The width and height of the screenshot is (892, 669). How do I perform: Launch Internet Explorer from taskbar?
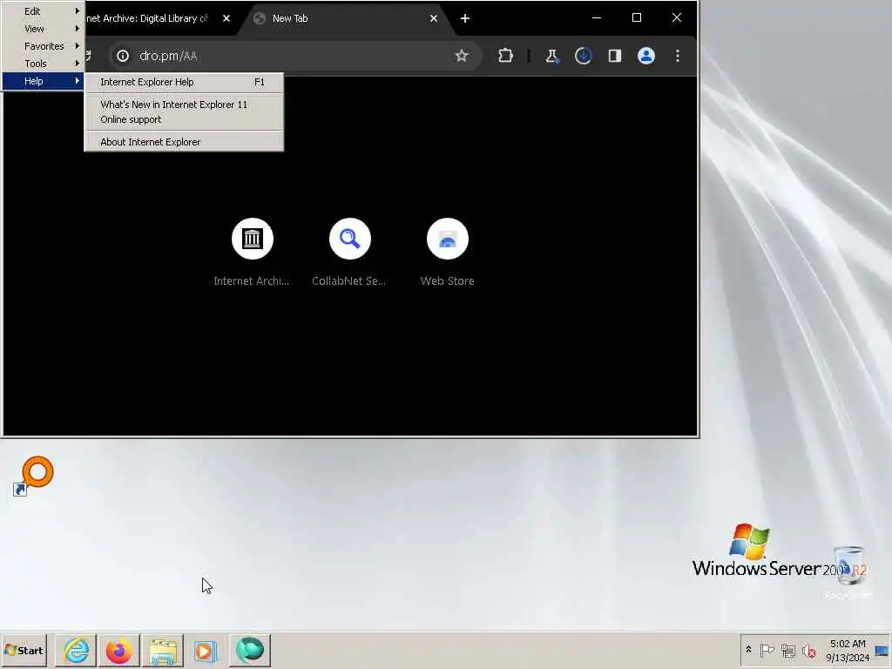click(x=77, y=650)
